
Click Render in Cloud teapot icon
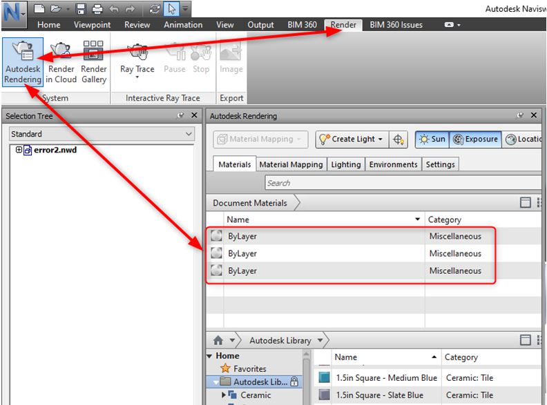coord(60,50)
